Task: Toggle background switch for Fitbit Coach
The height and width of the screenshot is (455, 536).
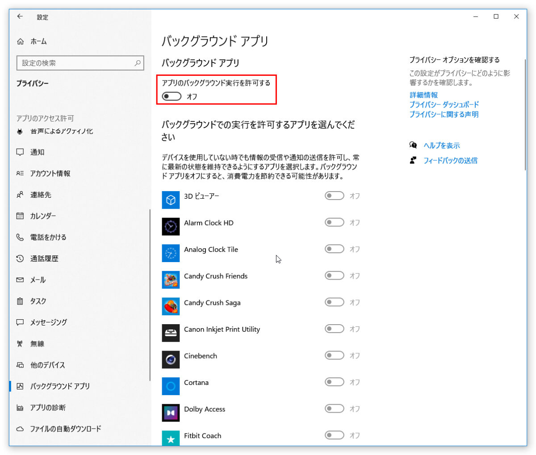Action: tap(335, 435)
